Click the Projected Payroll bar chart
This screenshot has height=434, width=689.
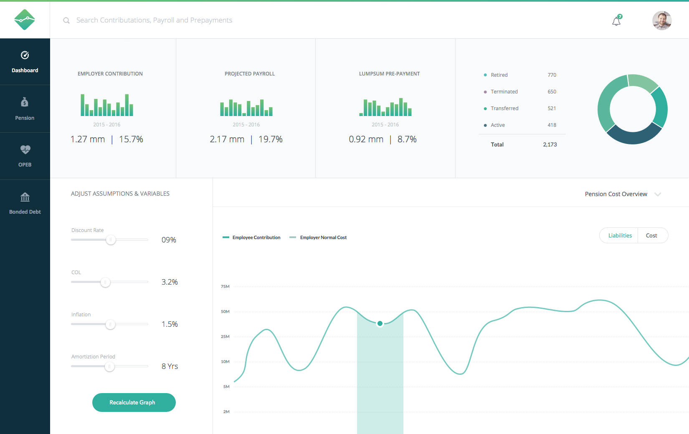[x=246, y=108]
